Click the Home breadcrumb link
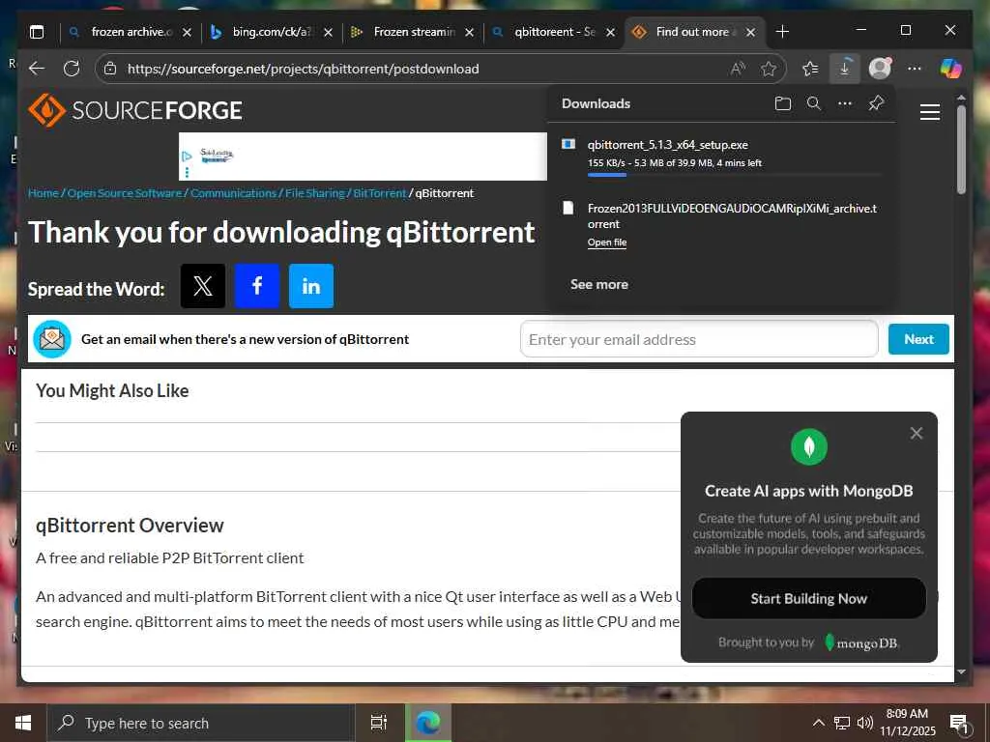Viewport: 990px width, 742px height. (43, 193)
